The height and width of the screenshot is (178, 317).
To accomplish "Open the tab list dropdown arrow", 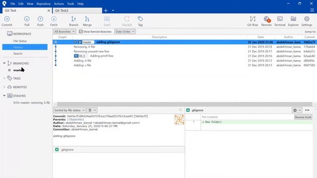I will pos(113,10).
